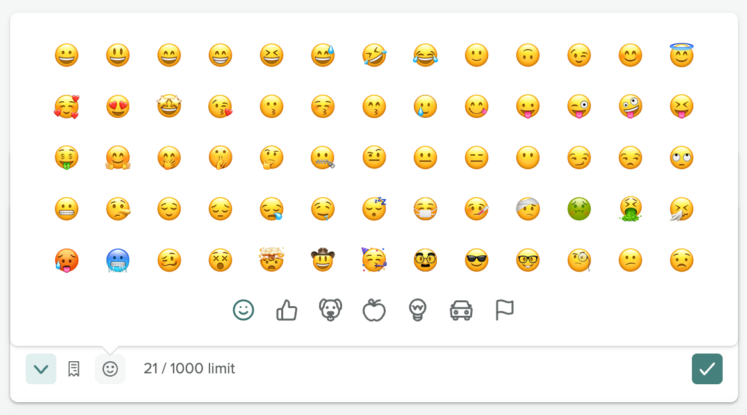Toggle the emoji picker smiley button
The height and width of the screenshot is (415, 747).
(110, 369)
